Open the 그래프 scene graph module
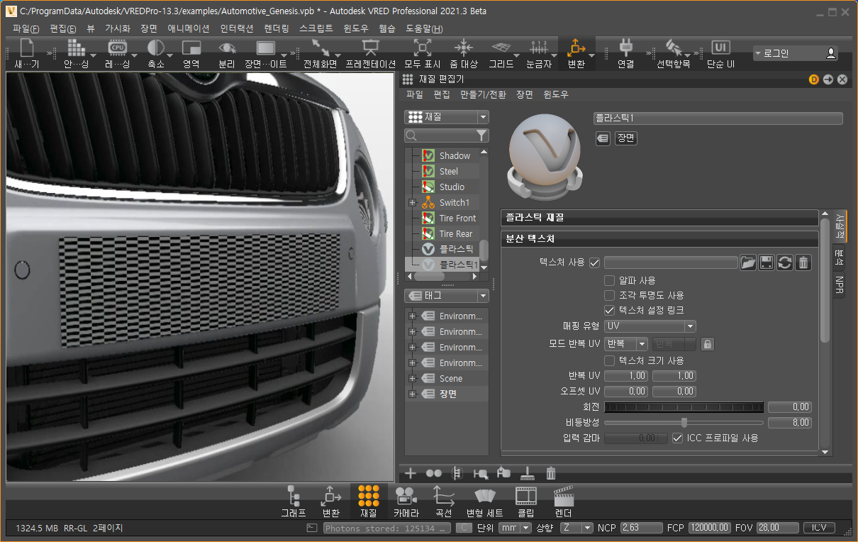This screenshot has height=542, width=858. (x=293, y=501)
